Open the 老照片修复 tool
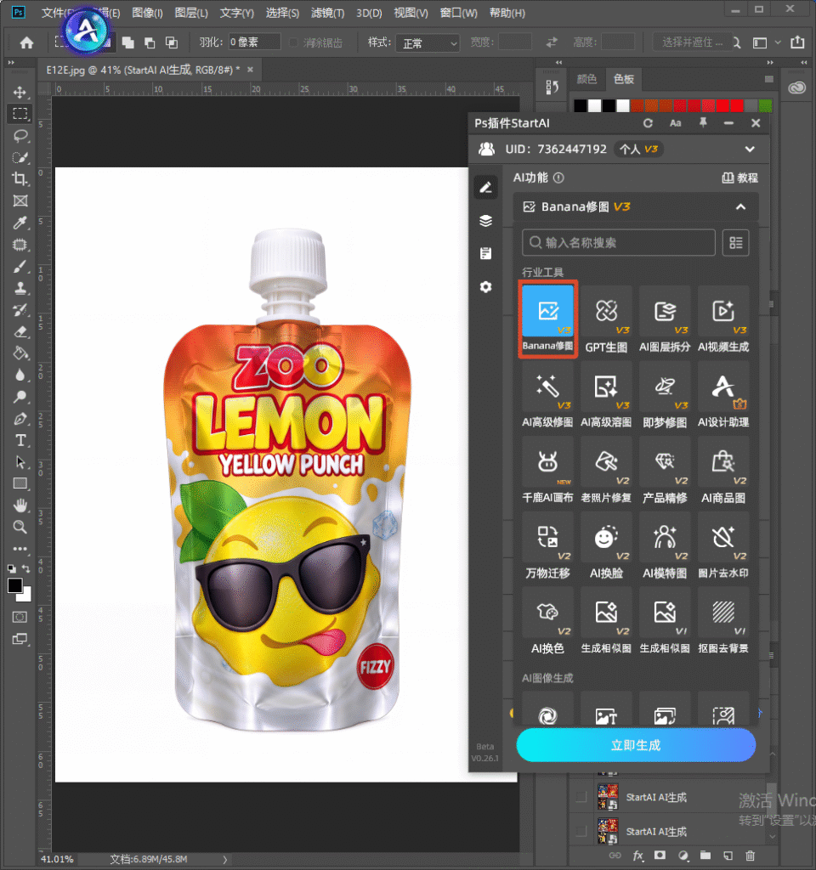 pyautogui.click(x=606, y=471)
